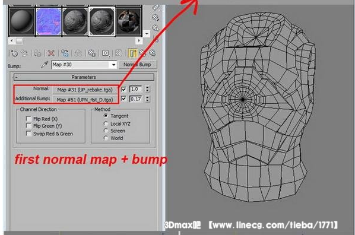Enable the Flip Red (X) checkbox

[28, 119]
